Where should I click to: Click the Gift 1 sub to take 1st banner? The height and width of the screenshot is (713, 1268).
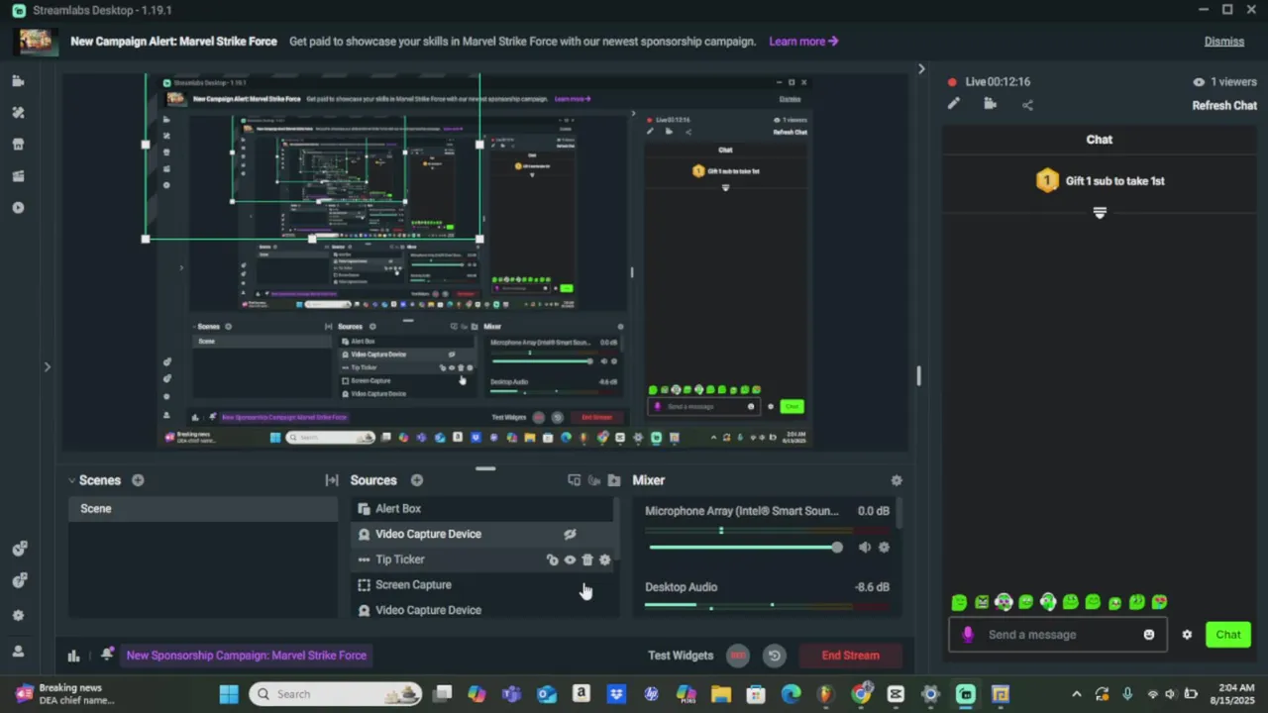1100,181
